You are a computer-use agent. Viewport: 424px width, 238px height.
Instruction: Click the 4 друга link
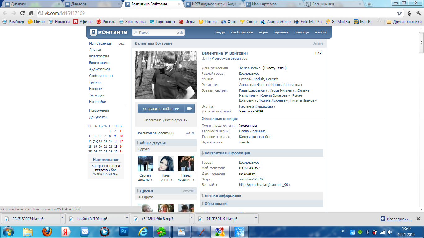(143, 149)
